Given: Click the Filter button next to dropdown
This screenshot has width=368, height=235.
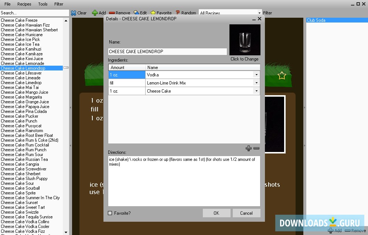Looking at the screenshot, I should pos(268,13).
